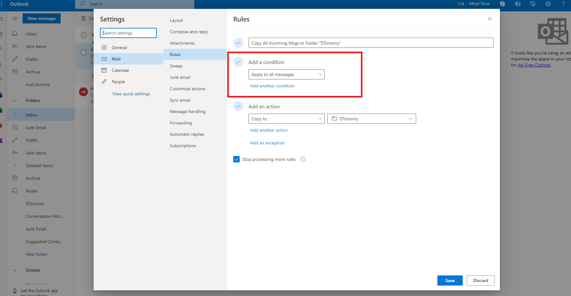Close the Rules settings dialog

click(490, 19)
